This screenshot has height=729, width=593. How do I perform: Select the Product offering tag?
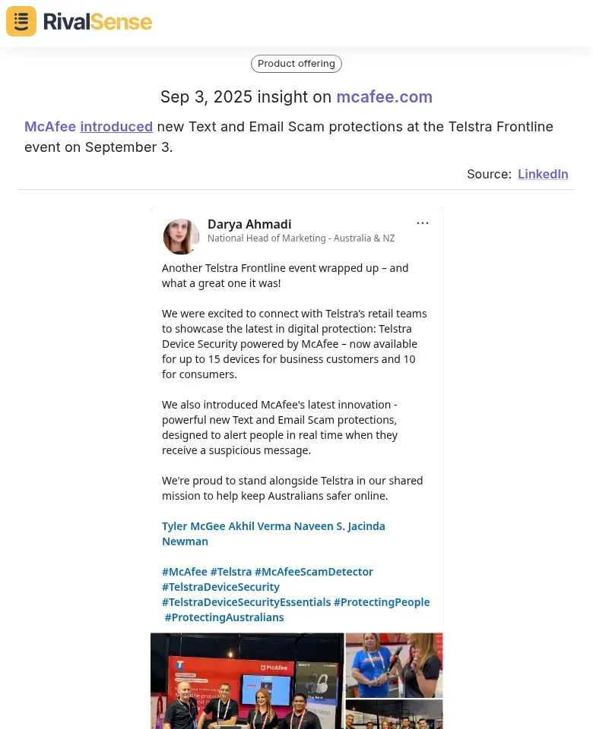pyautogui.click(x=296, y=64)
